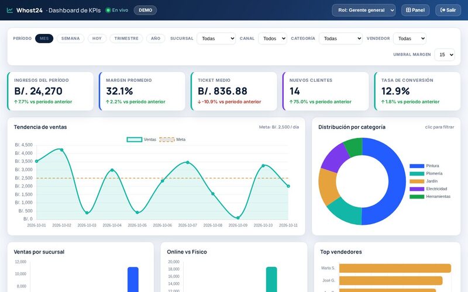Image resolution: width=468 pixels, height=292 pixels.
Task: Open the Rol: Gerente general dropdown
Action: click(363, 10)
